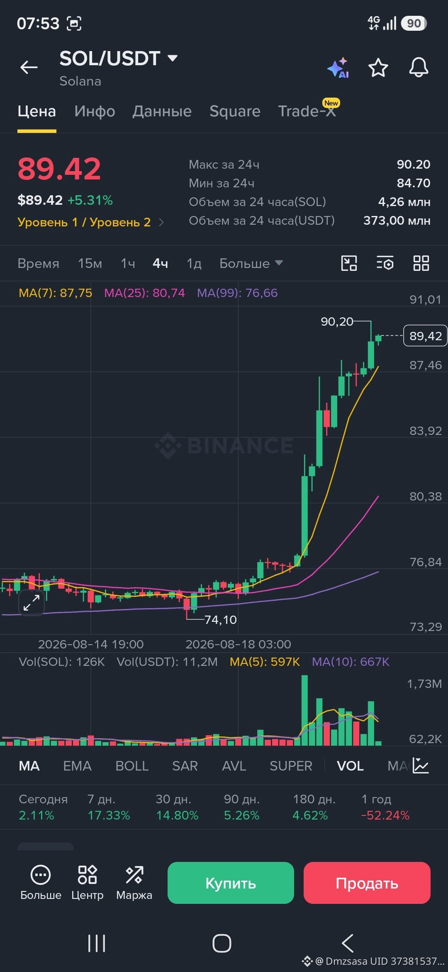The image size is (448, 972).
Task: Tap the Android home button
Action: pyautogui.click(x=222, y=943)
